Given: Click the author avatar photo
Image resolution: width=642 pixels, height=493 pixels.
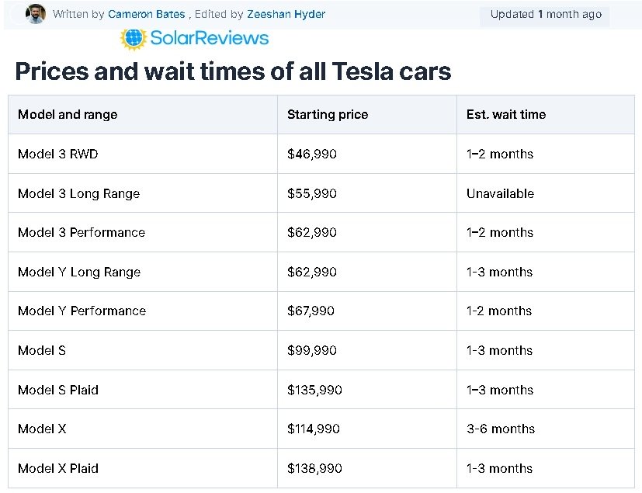Looking at the screenshot, I should click(x=36, y=14).
